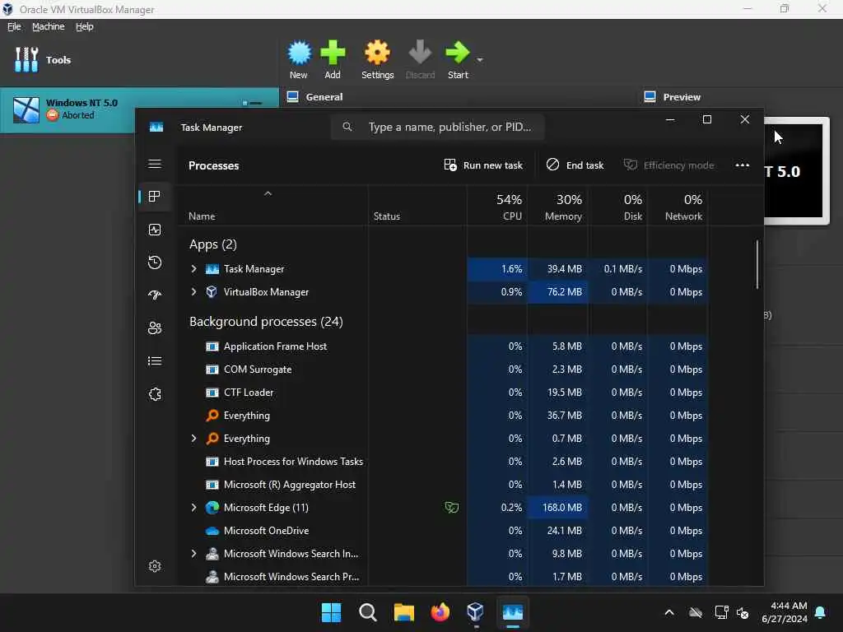Image resolution: width=843 pixels, height=632 pixels.
Task: Collapse the sort arrow above Name column
Action: point(268,193)
